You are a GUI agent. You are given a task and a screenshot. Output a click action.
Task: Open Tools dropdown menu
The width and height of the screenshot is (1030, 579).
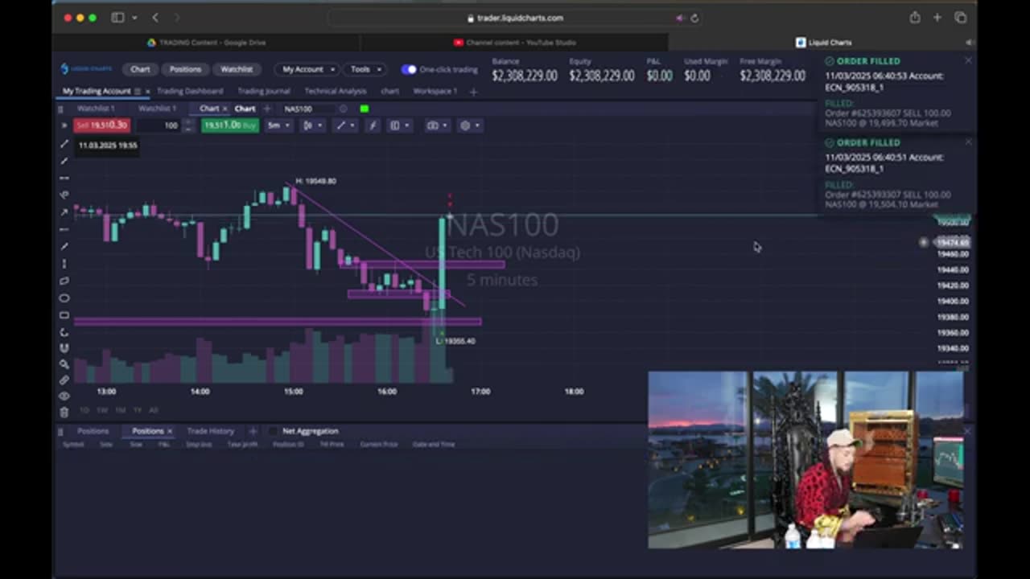(365, 69)
